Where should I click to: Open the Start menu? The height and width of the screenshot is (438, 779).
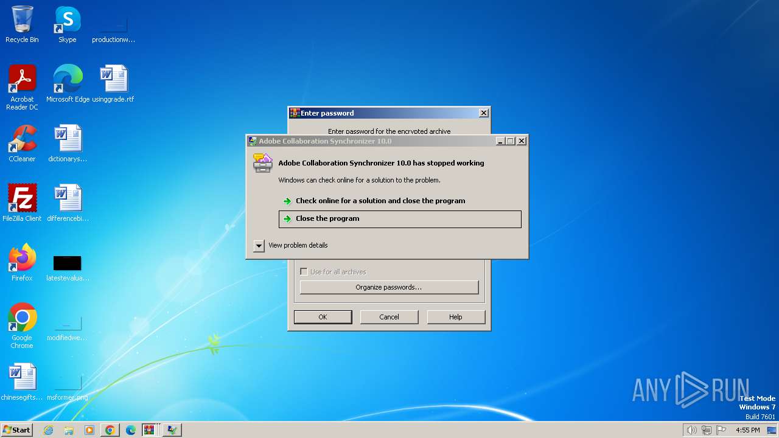17,430
